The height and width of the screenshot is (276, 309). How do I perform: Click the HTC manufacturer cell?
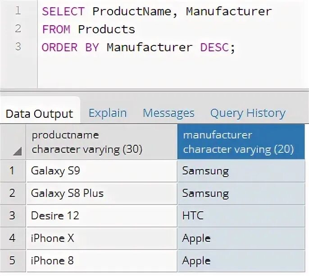pyautogui.click(x=241, y=216)
